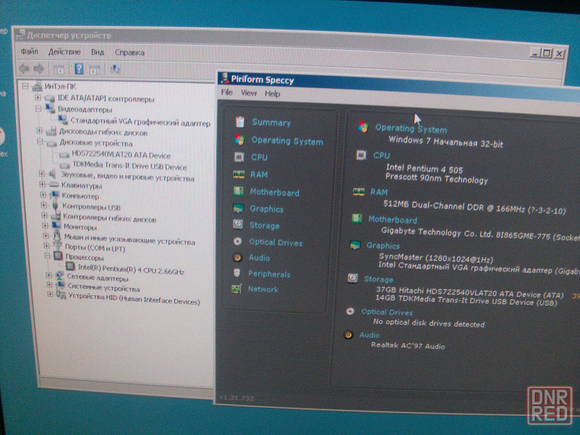Expand IDE ATA/ATAPI контроллеры node
Viewport: 580px width, 435px height.
(37, 97)
